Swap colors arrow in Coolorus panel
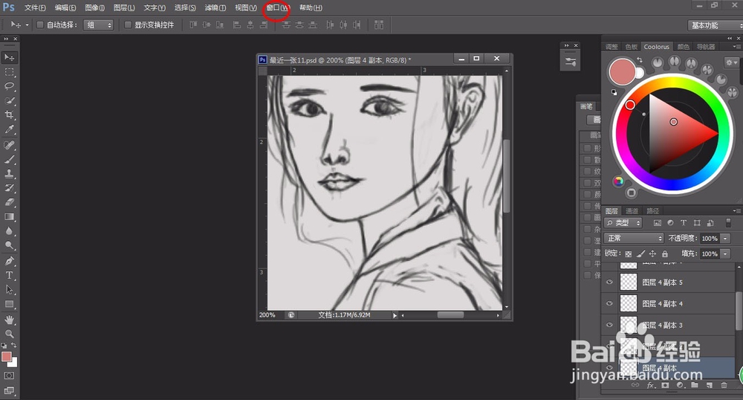 (640, 60)
